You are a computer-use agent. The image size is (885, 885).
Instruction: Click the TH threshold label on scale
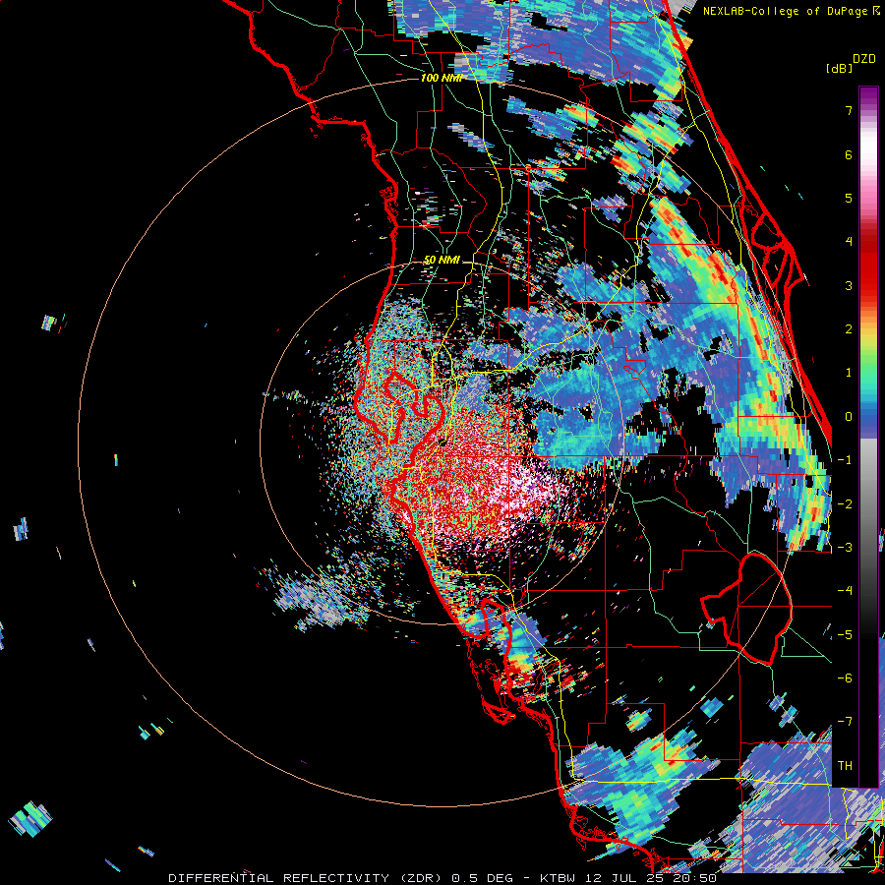[x=845, y=766]
